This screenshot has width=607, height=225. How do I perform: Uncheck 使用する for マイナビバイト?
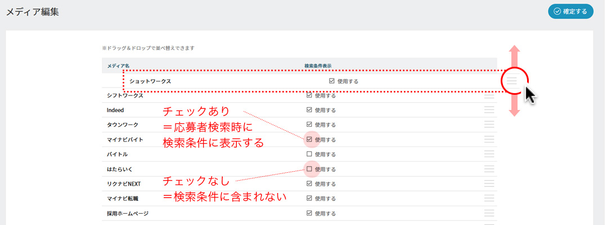[x=309, y=139]
